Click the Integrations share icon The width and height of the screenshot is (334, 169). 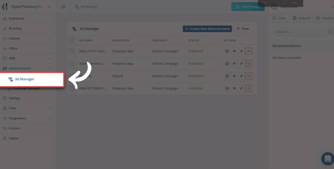pyautogui.click(x=5, y=118)
